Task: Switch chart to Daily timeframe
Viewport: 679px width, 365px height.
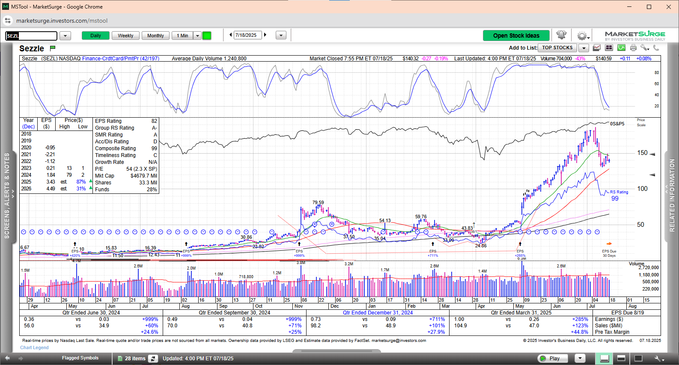Action: click(95, 36)
